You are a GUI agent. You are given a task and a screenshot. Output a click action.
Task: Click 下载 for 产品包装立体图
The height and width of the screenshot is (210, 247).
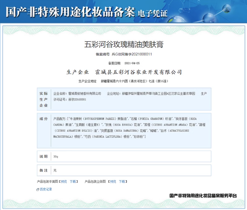point(122,181)
